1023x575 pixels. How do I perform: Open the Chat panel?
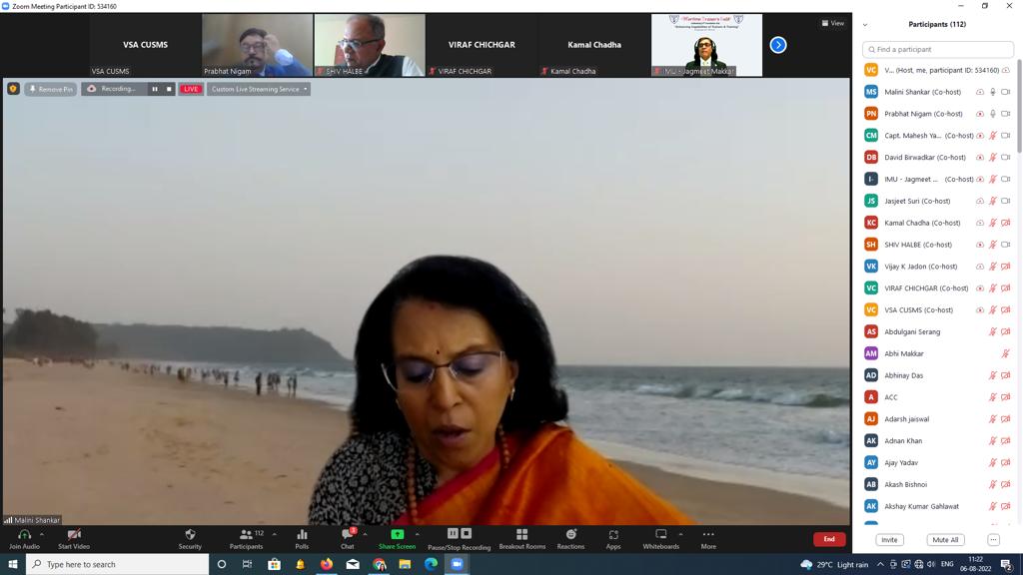point(347,535)
